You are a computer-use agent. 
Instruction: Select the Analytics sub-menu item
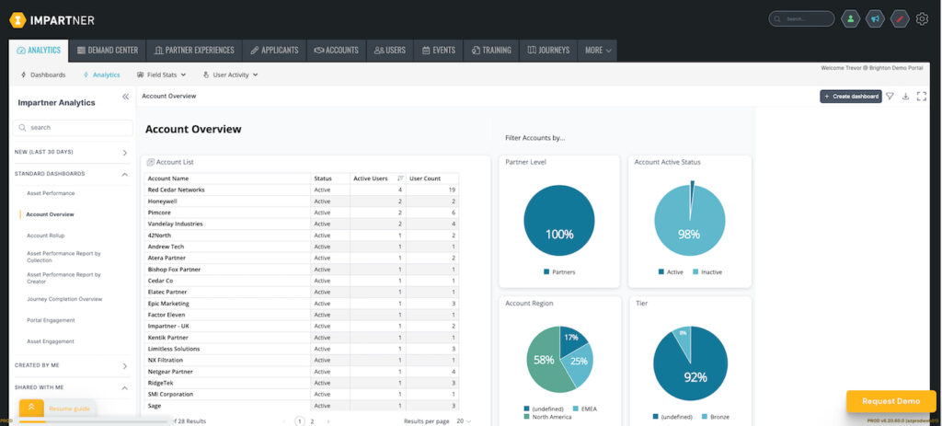click(101, 75)
